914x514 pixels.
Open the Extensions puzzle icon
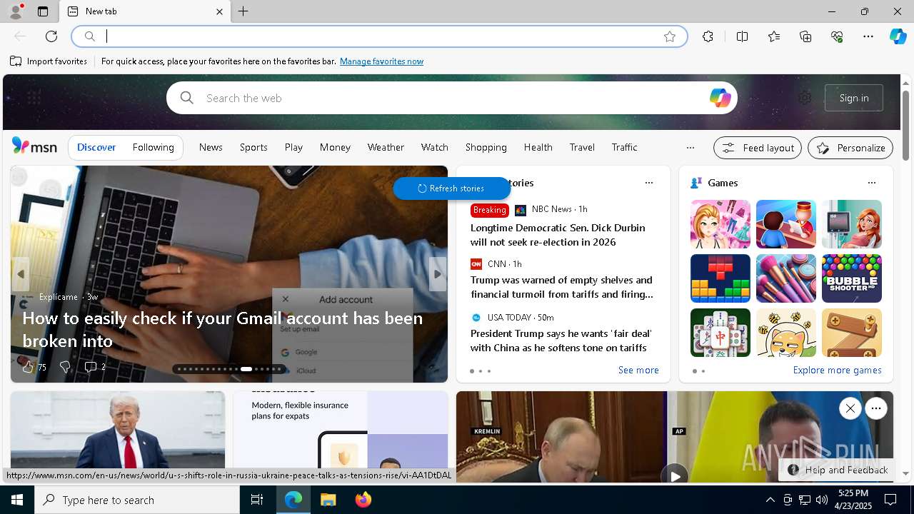(x=708, y=36)
